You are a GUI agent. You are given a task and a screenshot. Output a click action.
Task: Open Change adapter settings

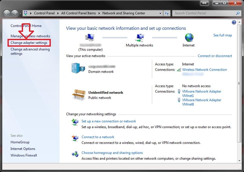[29, 43]
